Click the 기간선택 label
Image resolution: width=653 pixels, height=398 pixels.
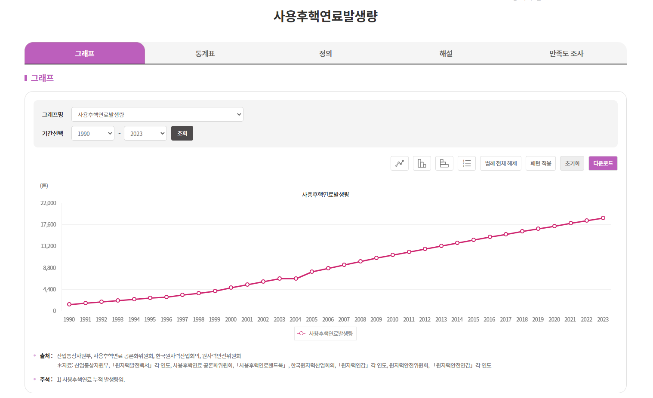[52, 134]
